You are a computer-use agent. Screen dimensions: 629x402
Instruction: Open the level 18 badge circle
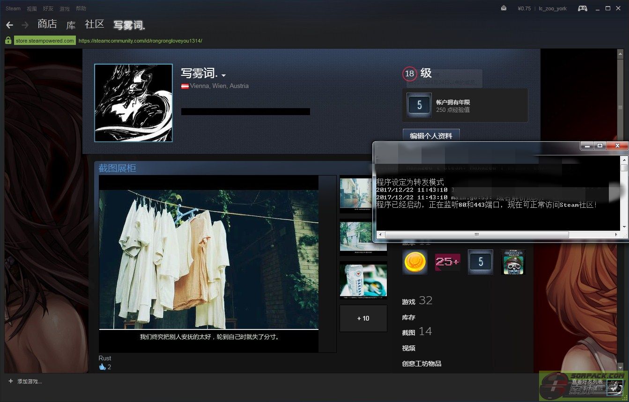point(409,73)
